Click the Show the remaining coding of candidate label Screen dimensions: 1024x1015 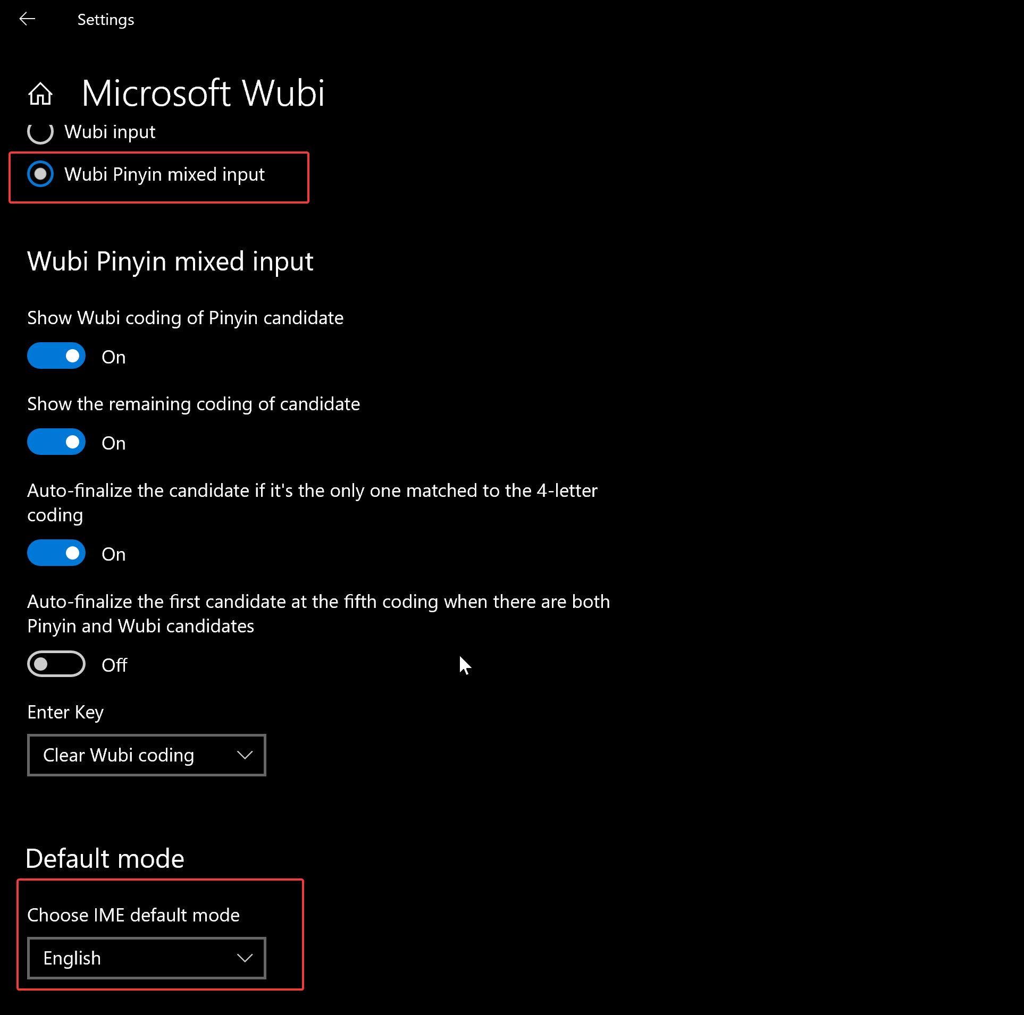point(194,404)
